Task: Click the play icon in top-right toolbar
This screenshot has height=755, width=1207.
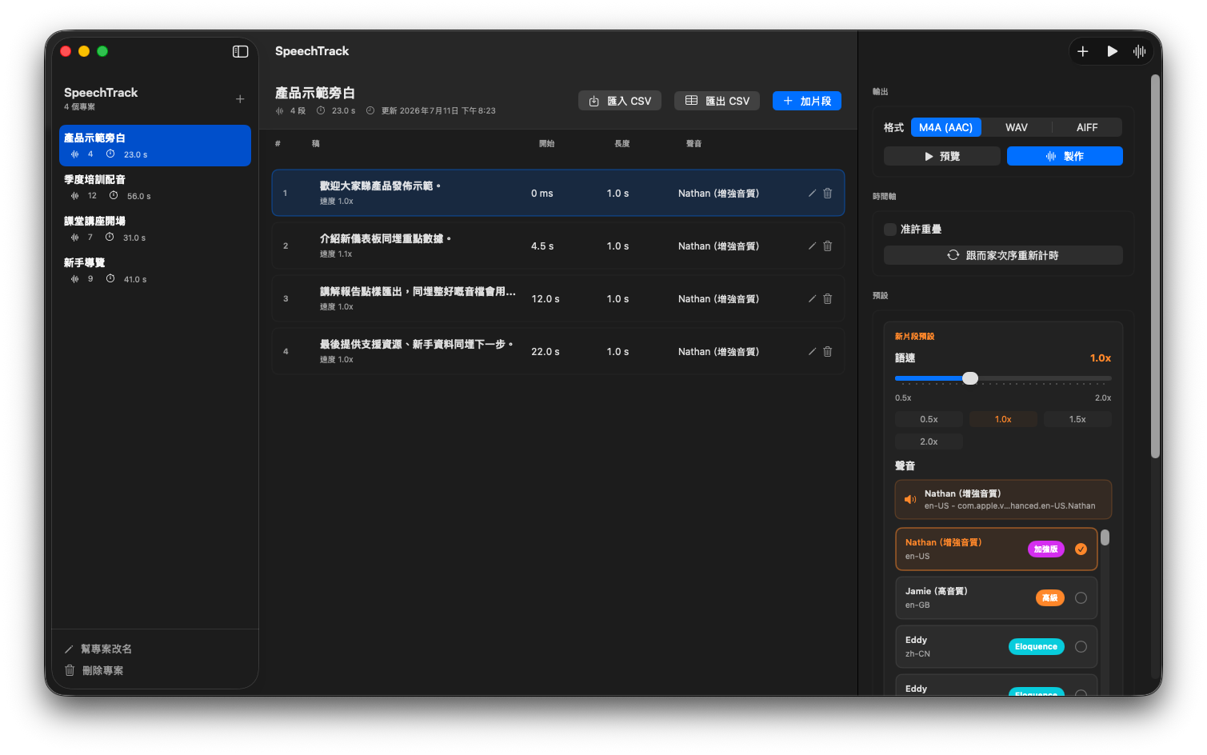Action: 1112,51
